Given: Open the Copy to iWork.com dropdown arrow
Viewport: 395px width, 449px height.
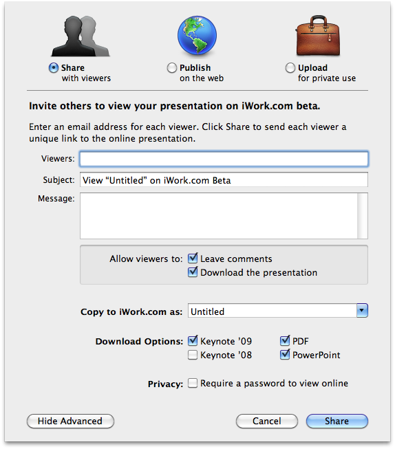Looking at the screenshot, I should pos(363,311).
